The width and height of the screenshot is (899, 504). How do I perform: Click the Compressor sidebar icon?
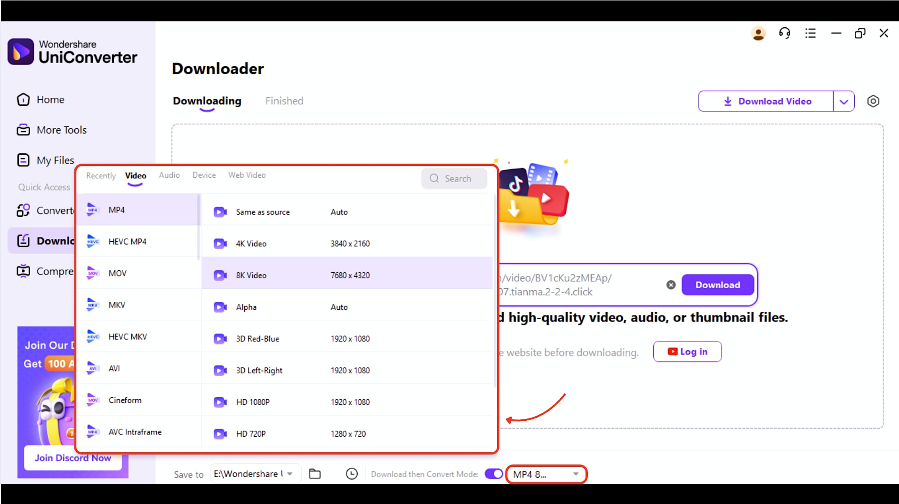point(23,271)
